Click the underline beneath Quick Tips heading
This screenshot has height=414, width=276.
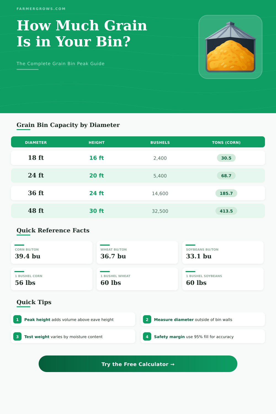23,307
